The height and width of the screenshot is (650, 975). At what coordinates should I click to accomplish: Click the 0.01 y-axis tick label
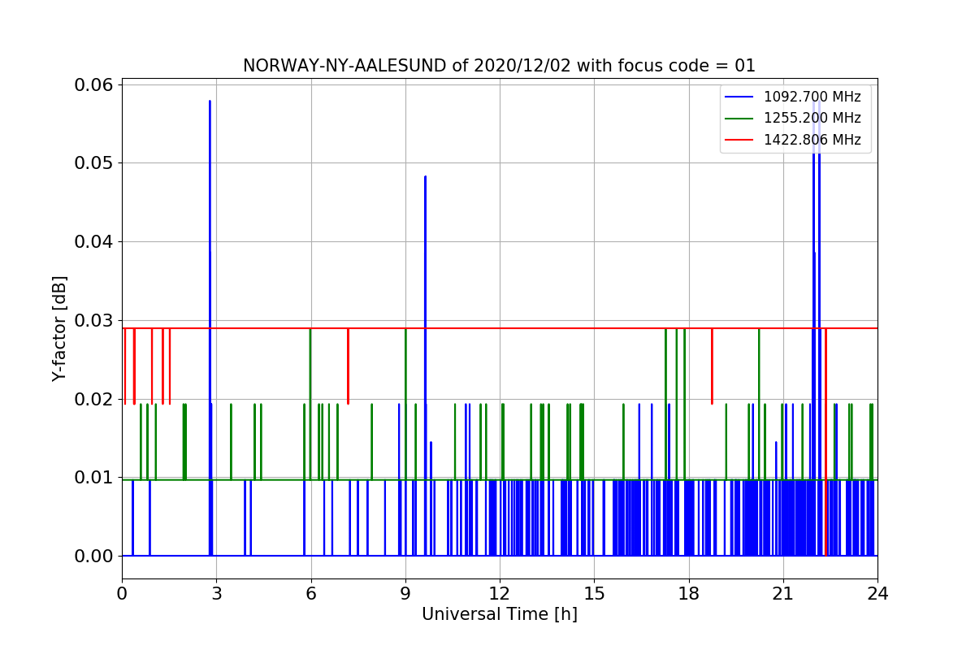tap(92, 477)
